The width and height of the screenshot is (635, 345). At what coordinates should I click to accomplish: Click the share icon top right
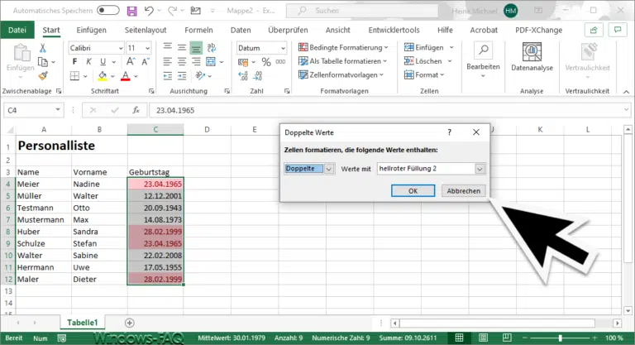click(x=594, y=30)
